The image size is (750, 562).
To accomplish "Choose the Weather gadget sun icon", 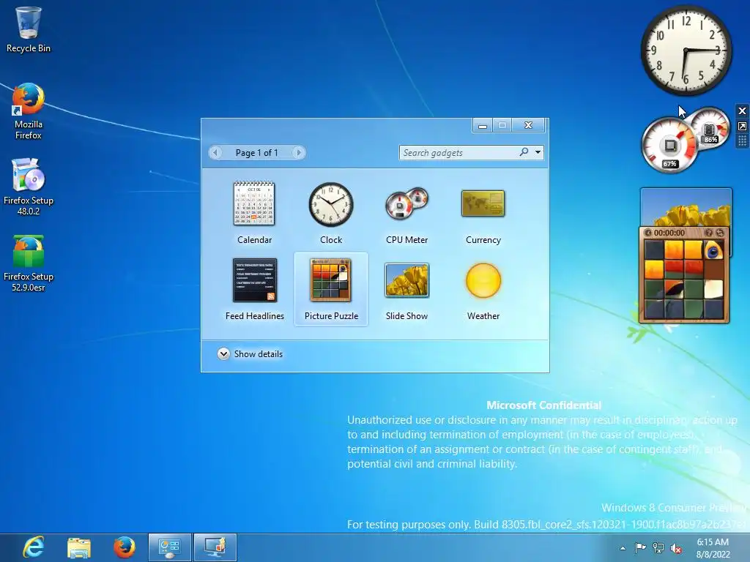I will (483, 280).
